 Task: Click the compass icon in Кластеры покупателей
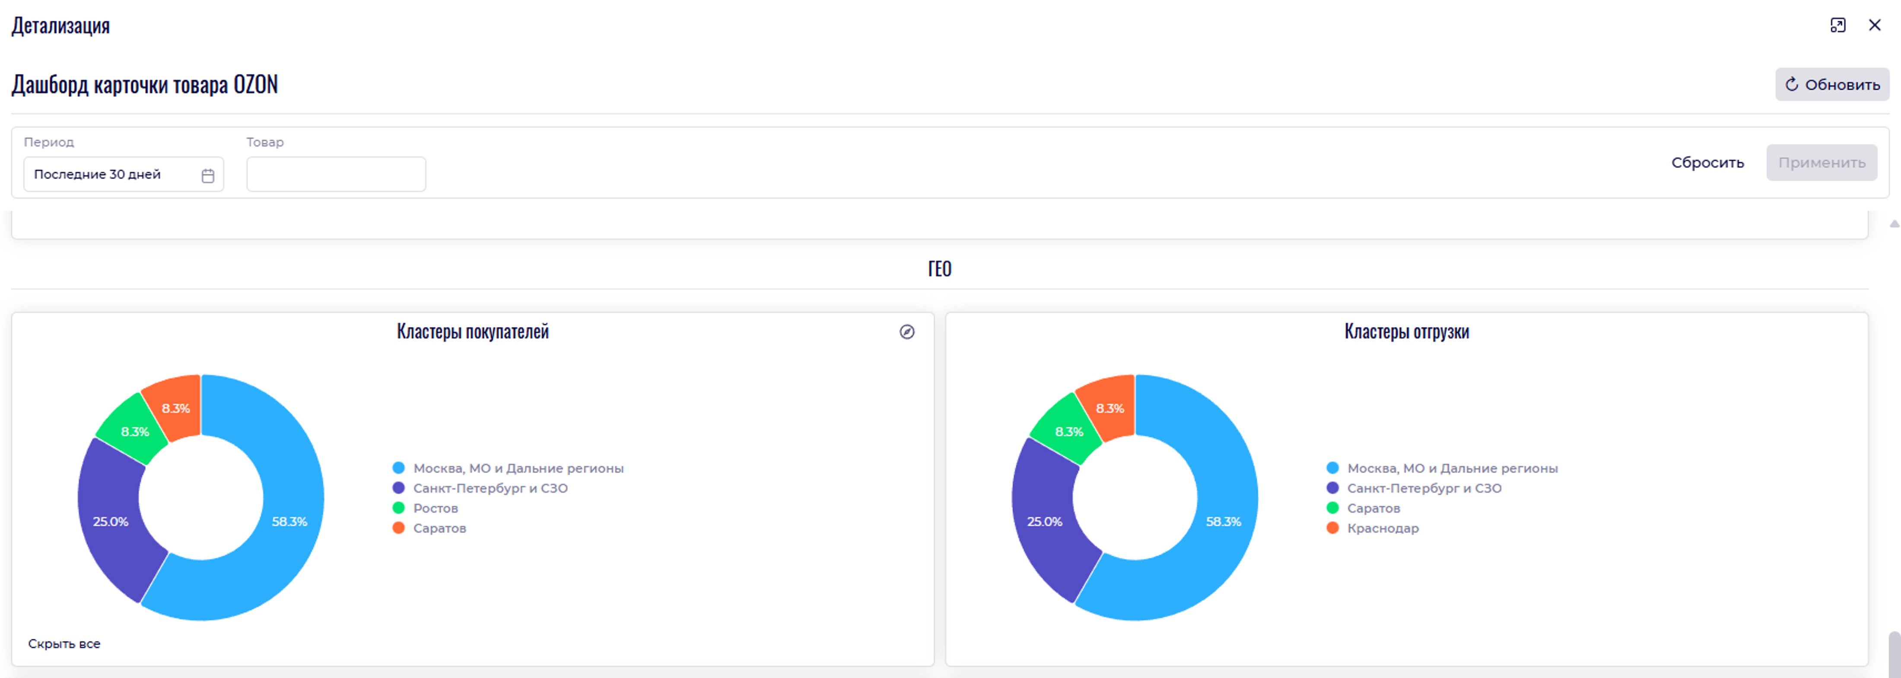click(907, 331)
